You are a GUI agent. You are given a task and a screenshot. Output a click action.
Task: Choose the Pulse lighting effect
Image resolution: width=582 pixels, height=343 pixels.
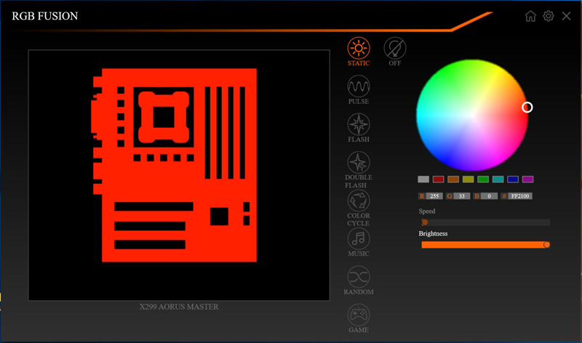pyautogui.click(x=358, y=87)
